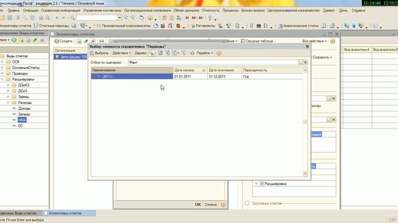Image resolution: width=398 pixels, height=223 pixels.
Task: Click the Наименование column header
Action: click(x=132, y=70)
